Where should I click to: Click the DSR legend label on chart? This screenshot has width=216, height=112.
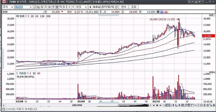point(22,16)
